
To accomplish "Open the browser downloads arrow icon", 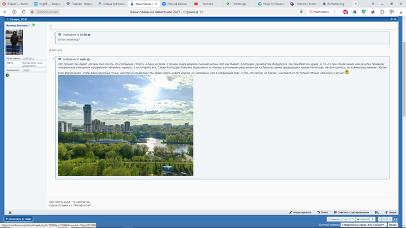I will (401, 12).
